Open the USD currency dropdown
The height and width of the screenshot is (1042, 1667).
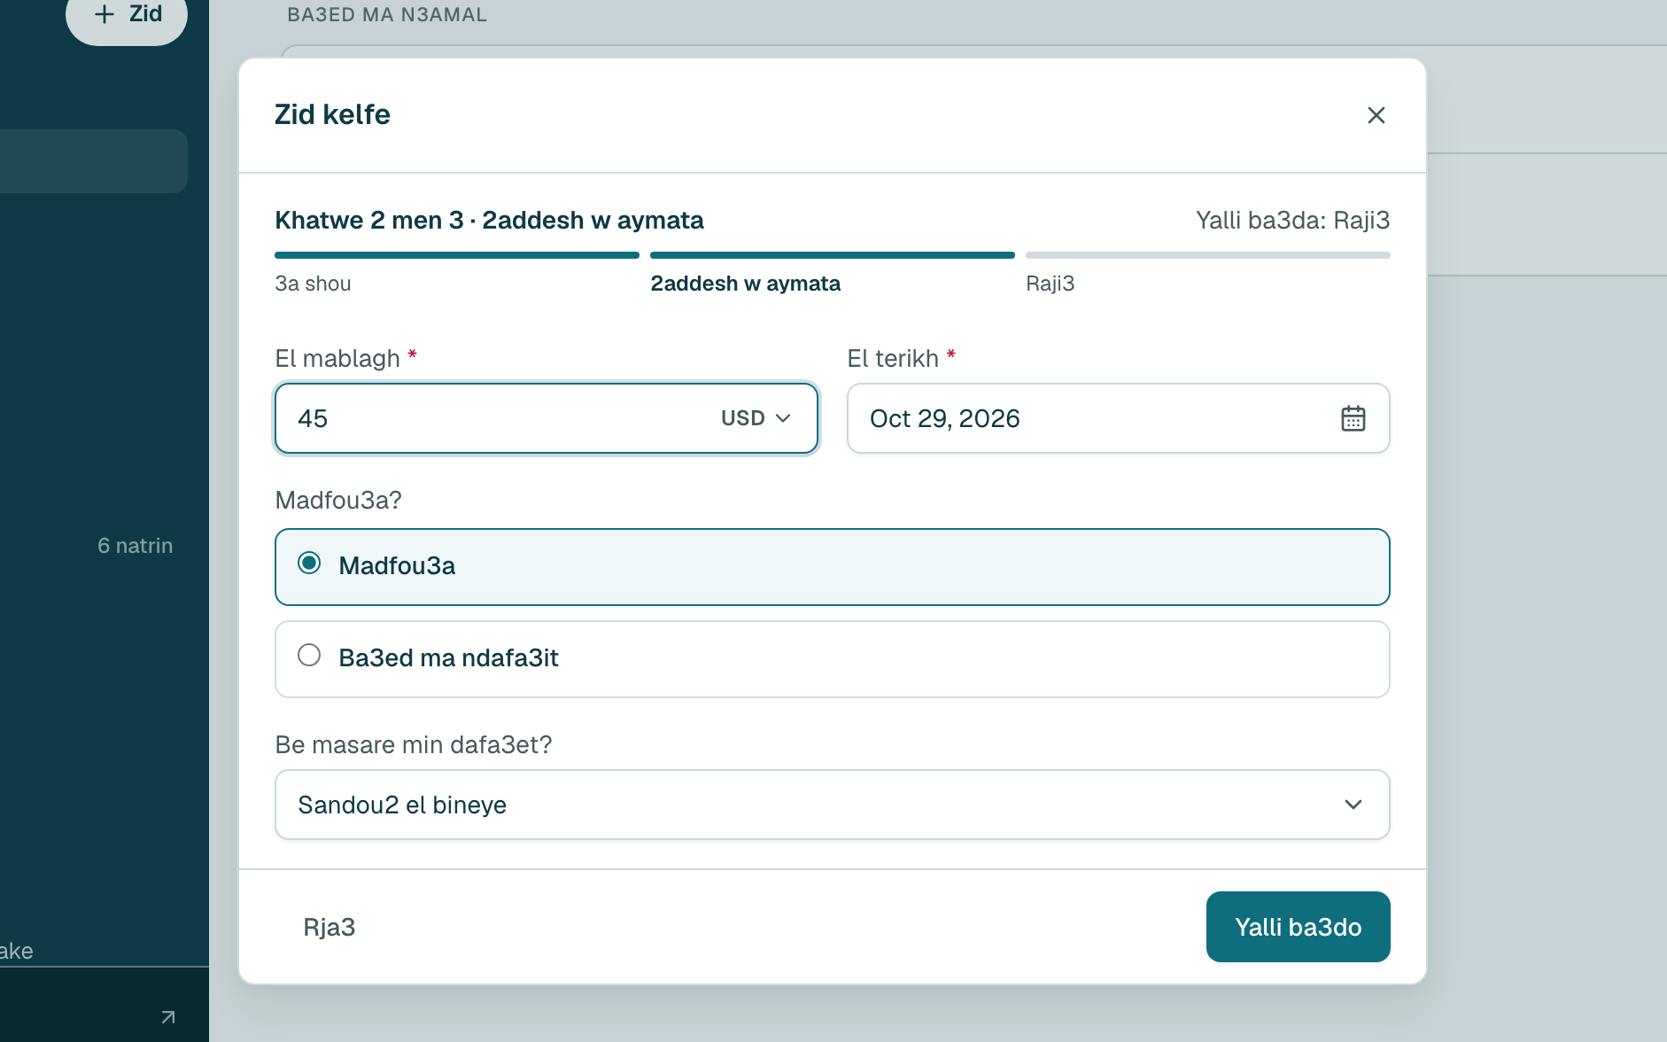(756, 418)
